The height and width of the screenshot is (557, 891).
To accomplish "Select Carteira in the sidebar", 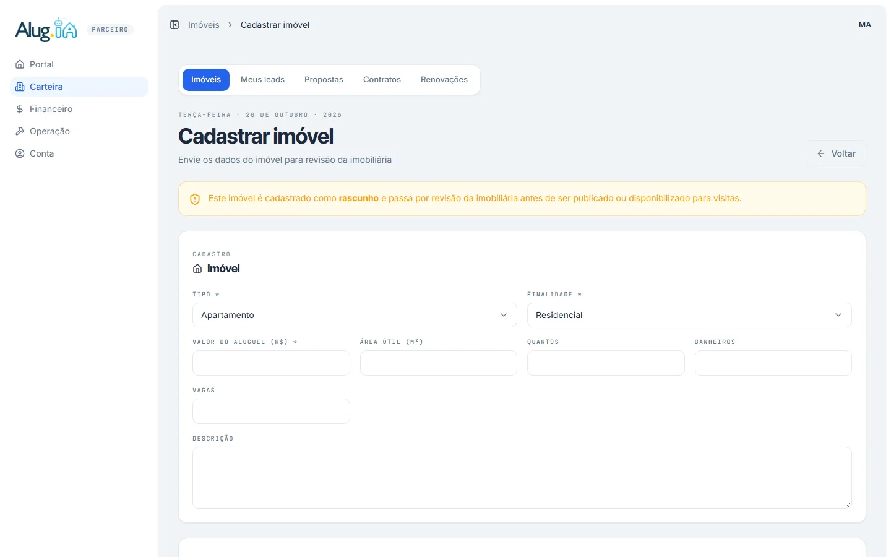I will click(x=79, y=87).
